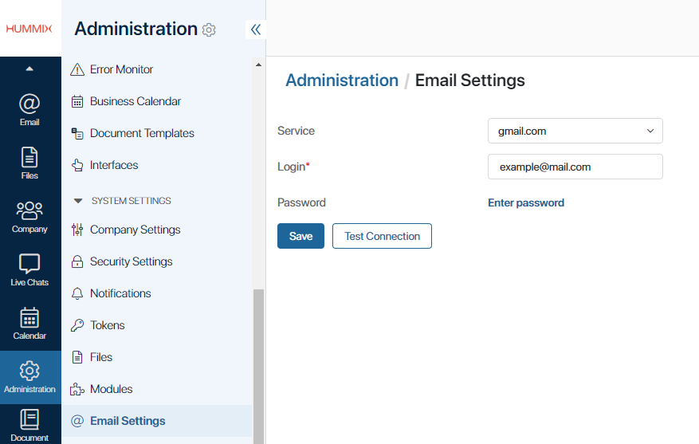The width and height of the screenshot is (699, 444).
Task: Open Live Chats from sidebar
Action: coord(29,270)
